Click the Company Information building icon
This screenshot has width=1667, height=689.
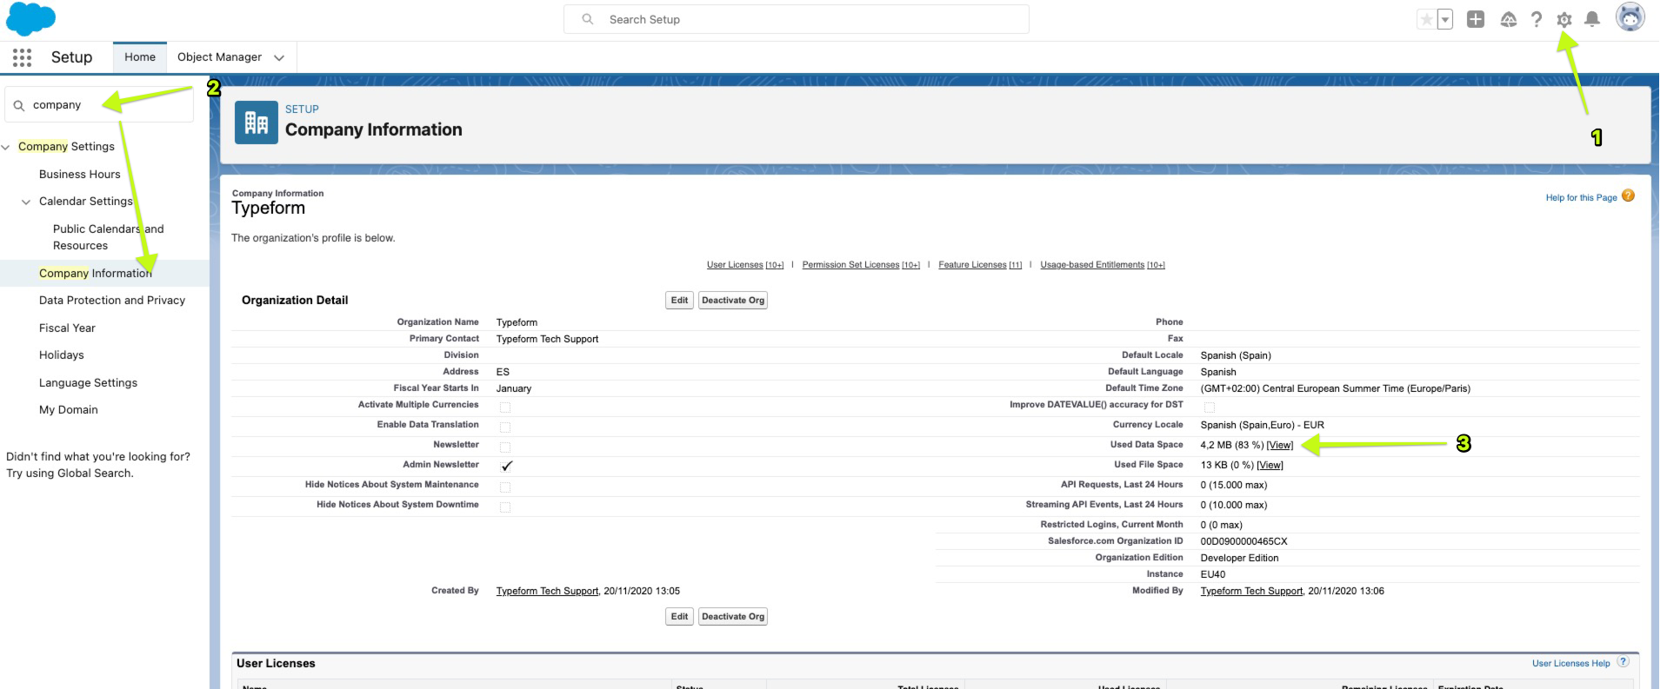pyautogui.click(x=257, y=123)
